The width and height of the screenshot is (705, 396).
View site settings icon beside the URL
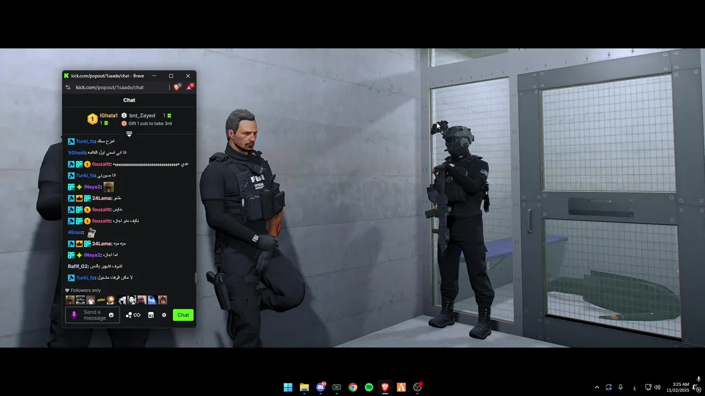click(68, 87)
